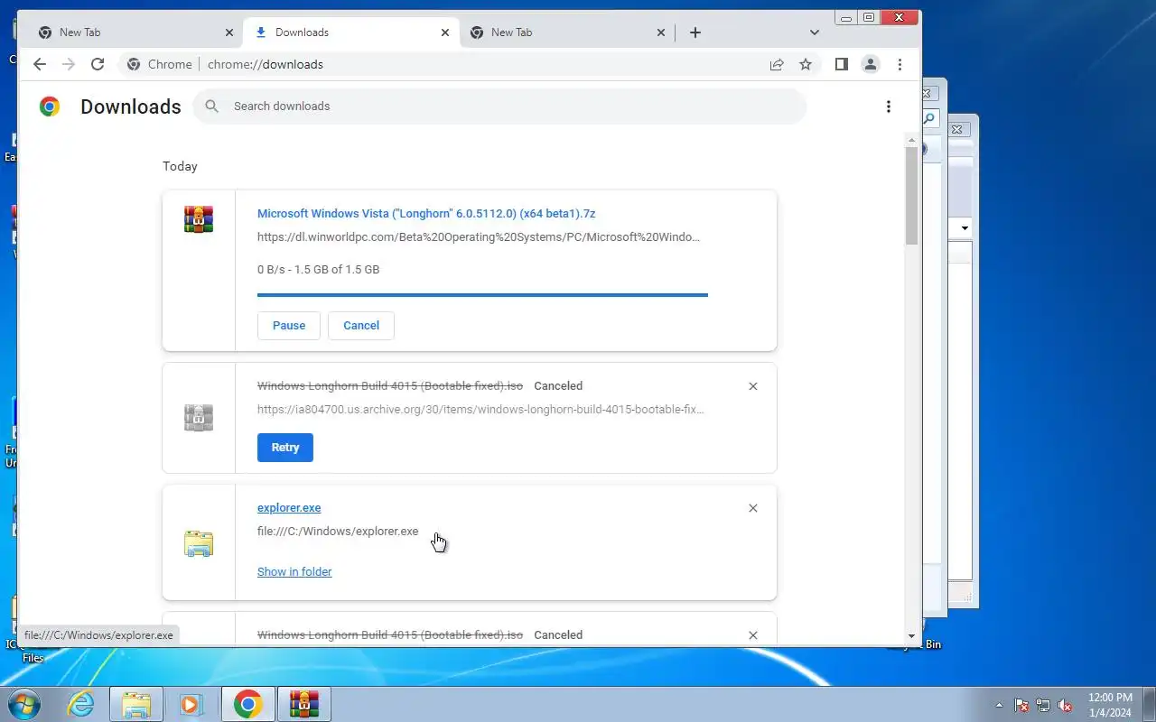Remove explorer.exe entry from list

pos(753,508)
